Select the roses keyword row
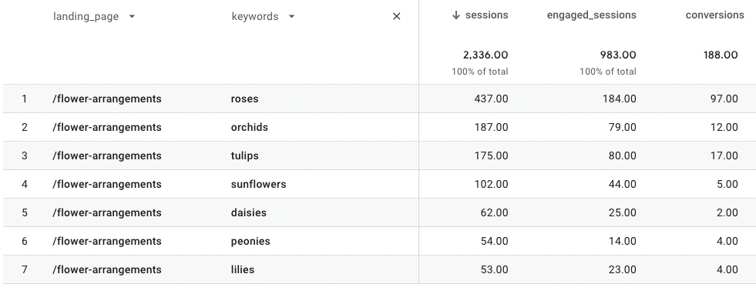756x284 pixels. point(379,99)
